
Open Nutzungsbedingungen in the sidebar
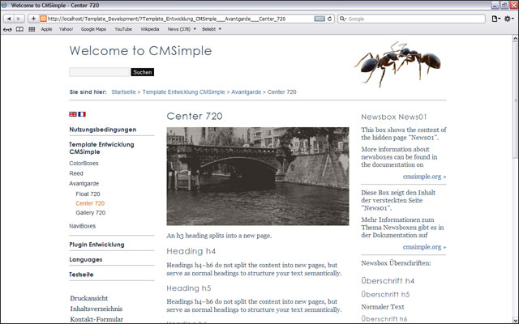pyautogui.click(x=103, y=130)
